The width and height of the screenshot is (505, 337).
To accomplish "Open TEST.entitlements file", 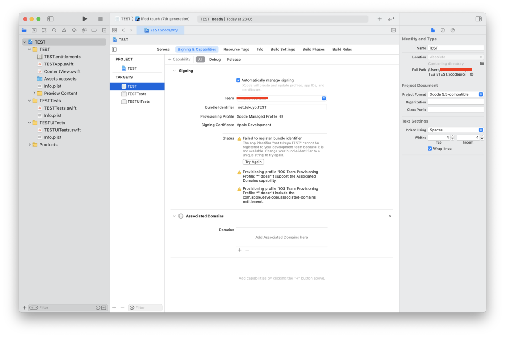I will click(x=62, y=57).
